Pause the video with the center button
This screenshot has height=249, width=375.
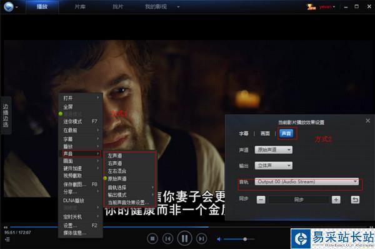(184, 238)
